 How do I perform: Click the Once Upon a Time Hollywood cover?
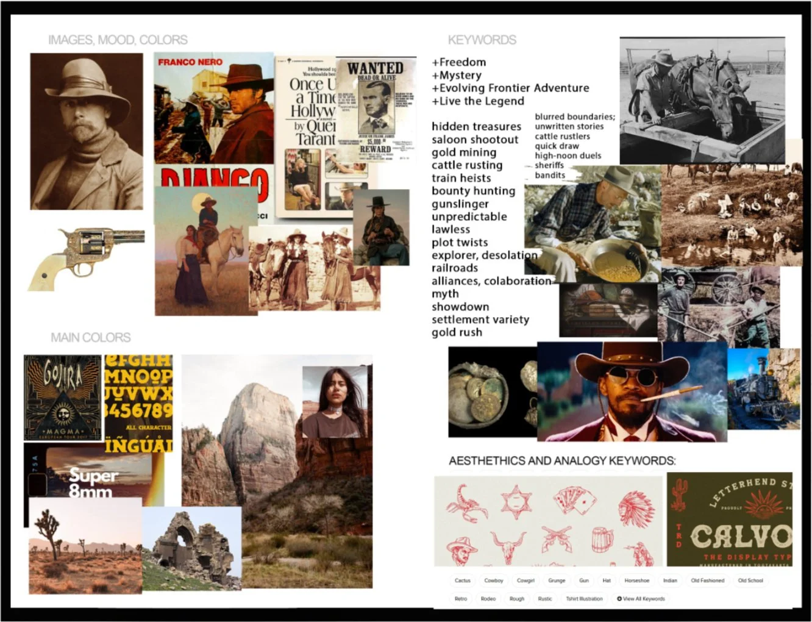pyautogui.click(x=305, y=137)
